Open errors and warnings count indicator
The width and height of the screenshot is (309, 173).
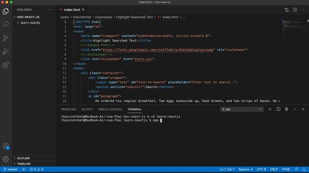pyautogui.click(x=37, y=170)
